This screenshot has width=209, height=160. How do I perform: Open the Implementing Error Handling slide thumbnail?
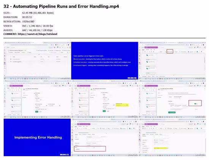[x=37, y=138]
